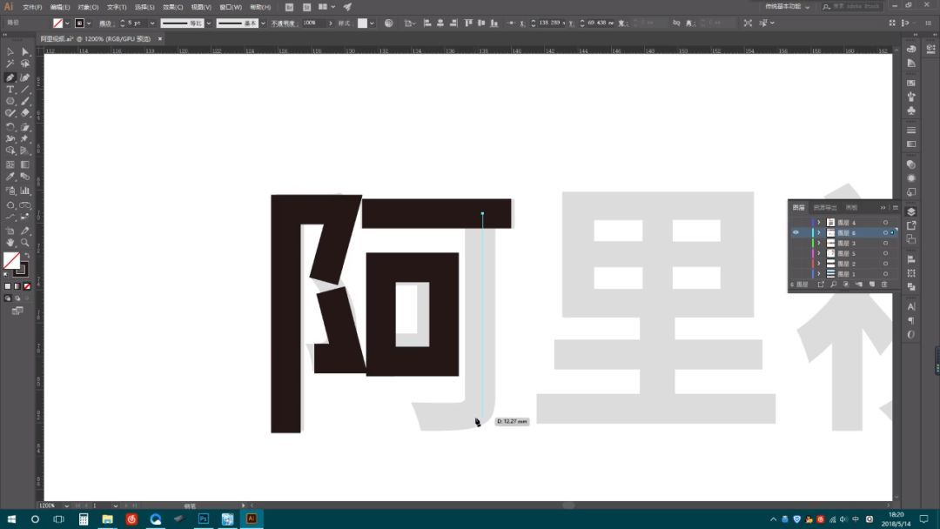Open the calculator from the taskbar

84,519
